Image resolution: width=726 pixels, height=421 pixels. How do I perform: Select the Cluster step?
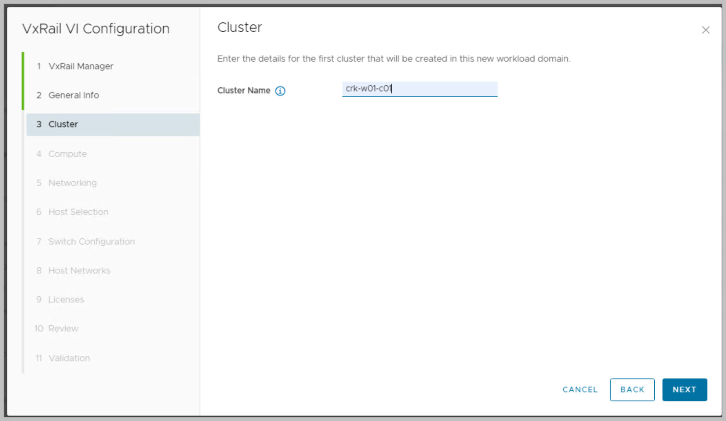113,125
